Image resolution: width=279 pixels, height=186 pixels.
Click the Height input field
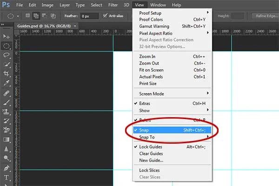pyautogui.click(x=238, y=16)
